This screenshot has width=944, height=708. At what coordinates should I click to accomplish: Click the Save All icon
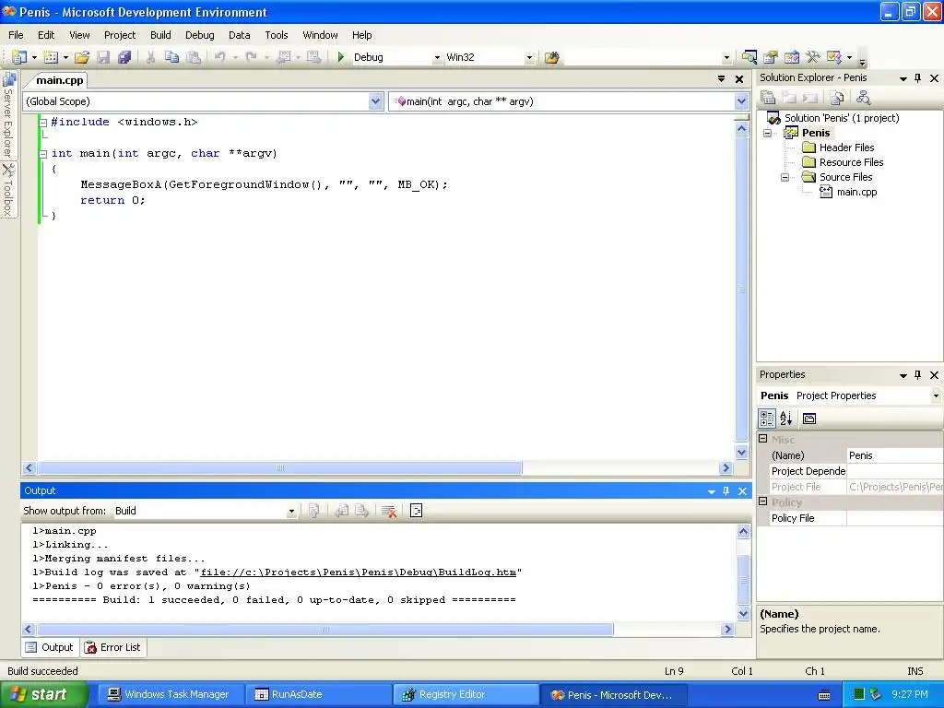point(124,57)
